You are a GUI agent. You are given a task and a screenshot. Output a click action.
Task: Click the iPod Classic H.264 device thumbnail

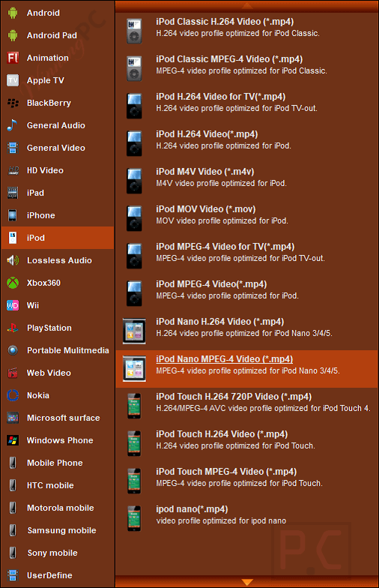click(134, 31)
